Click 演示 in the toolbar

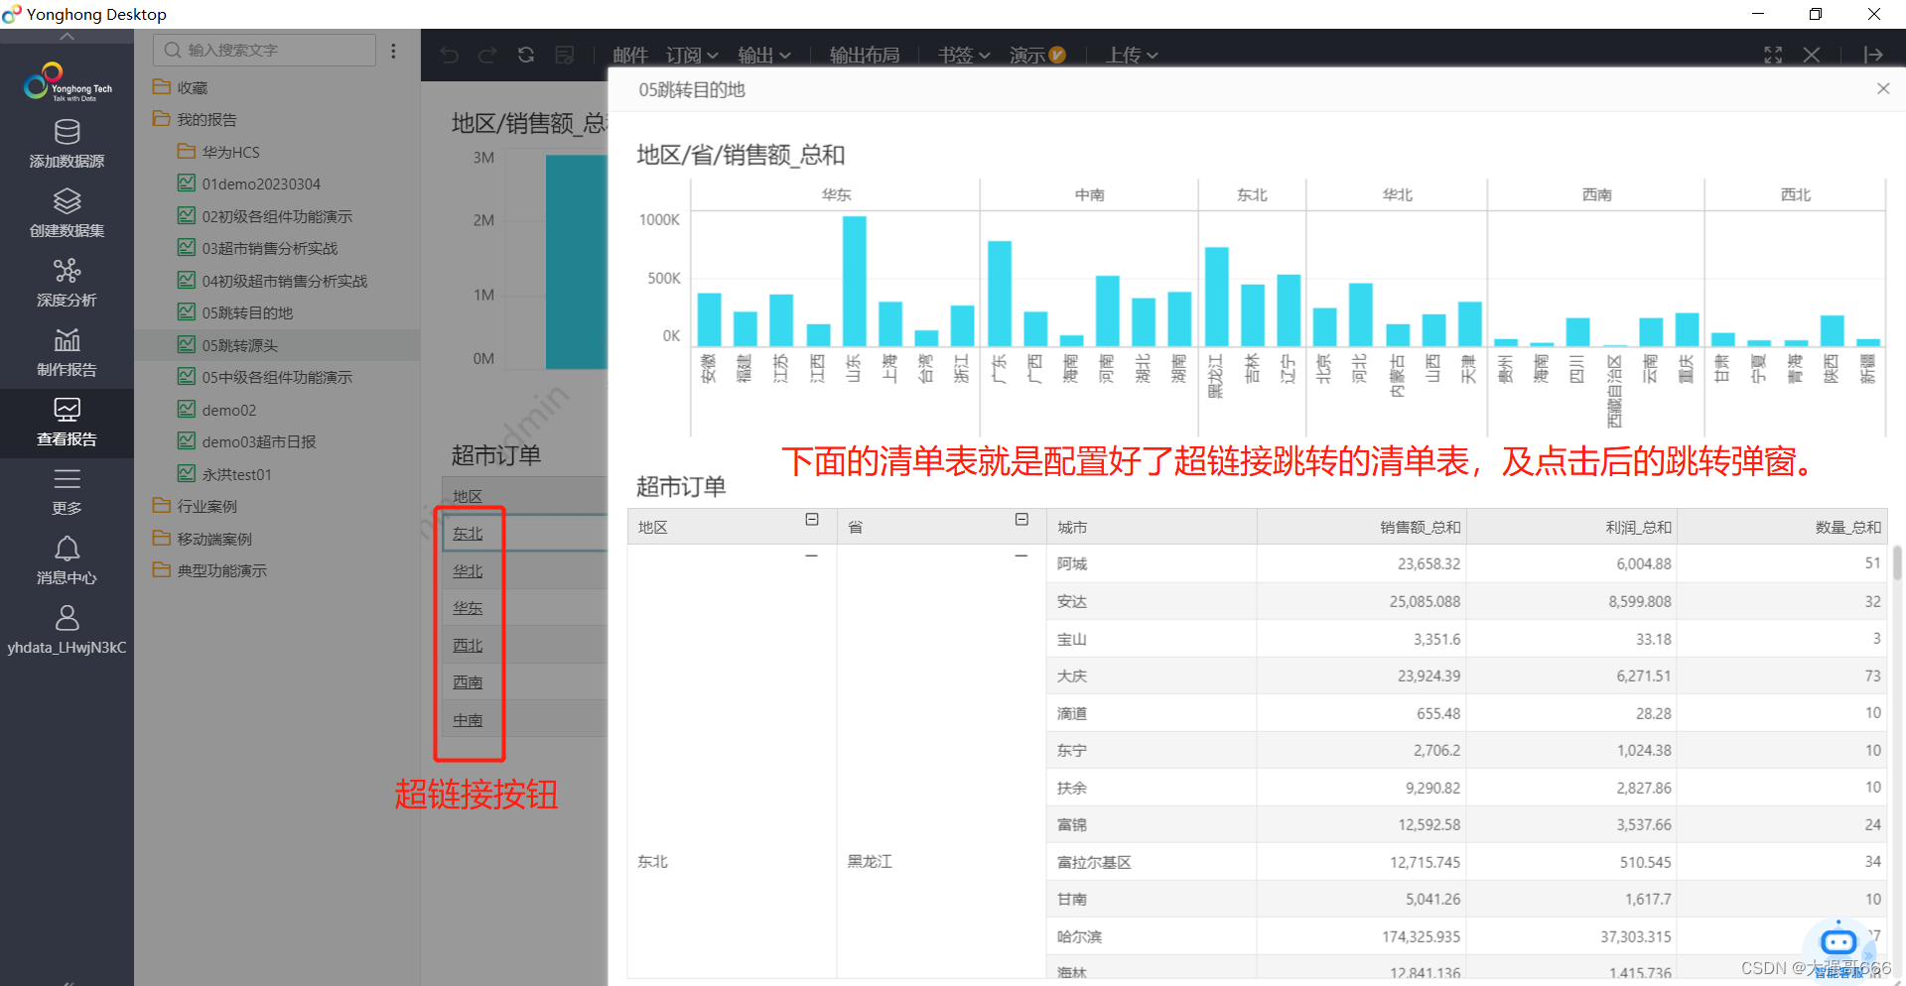click(x=1037, y=55)
